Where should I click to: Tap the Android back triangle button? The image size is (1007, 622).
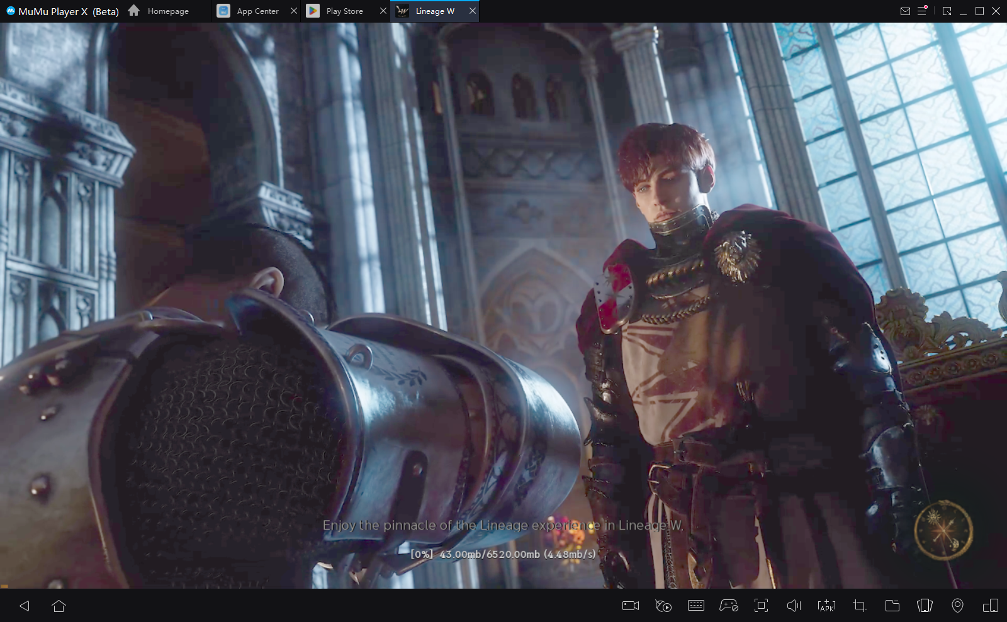(x=25, y=606)
